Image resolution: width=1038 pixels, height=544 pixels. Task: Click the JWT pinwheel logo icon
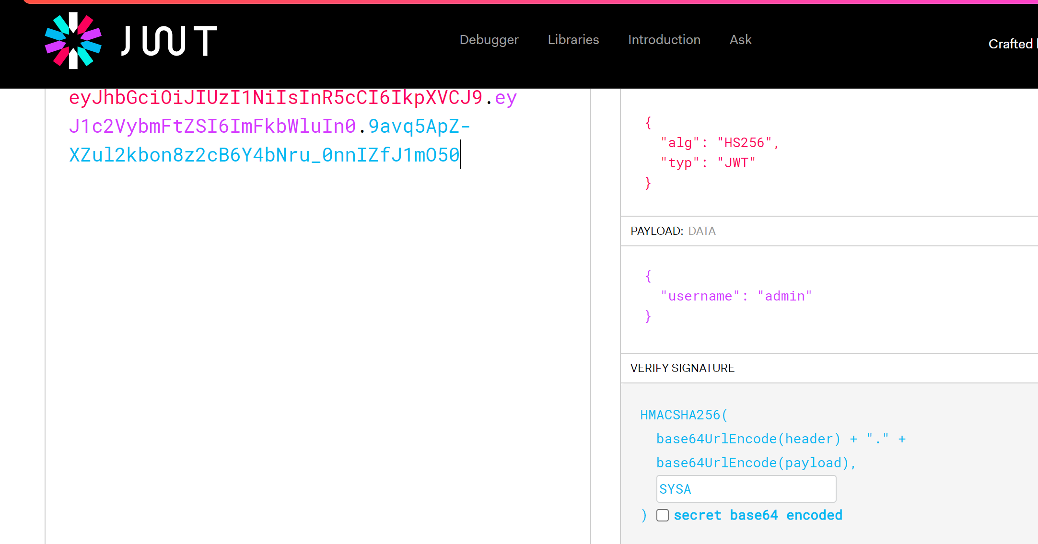[73, 41]
